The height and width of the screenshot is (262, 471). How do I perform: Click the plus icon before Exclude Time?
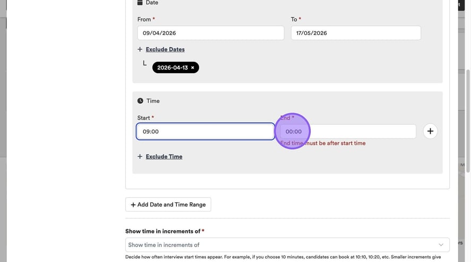click(140, 157)
